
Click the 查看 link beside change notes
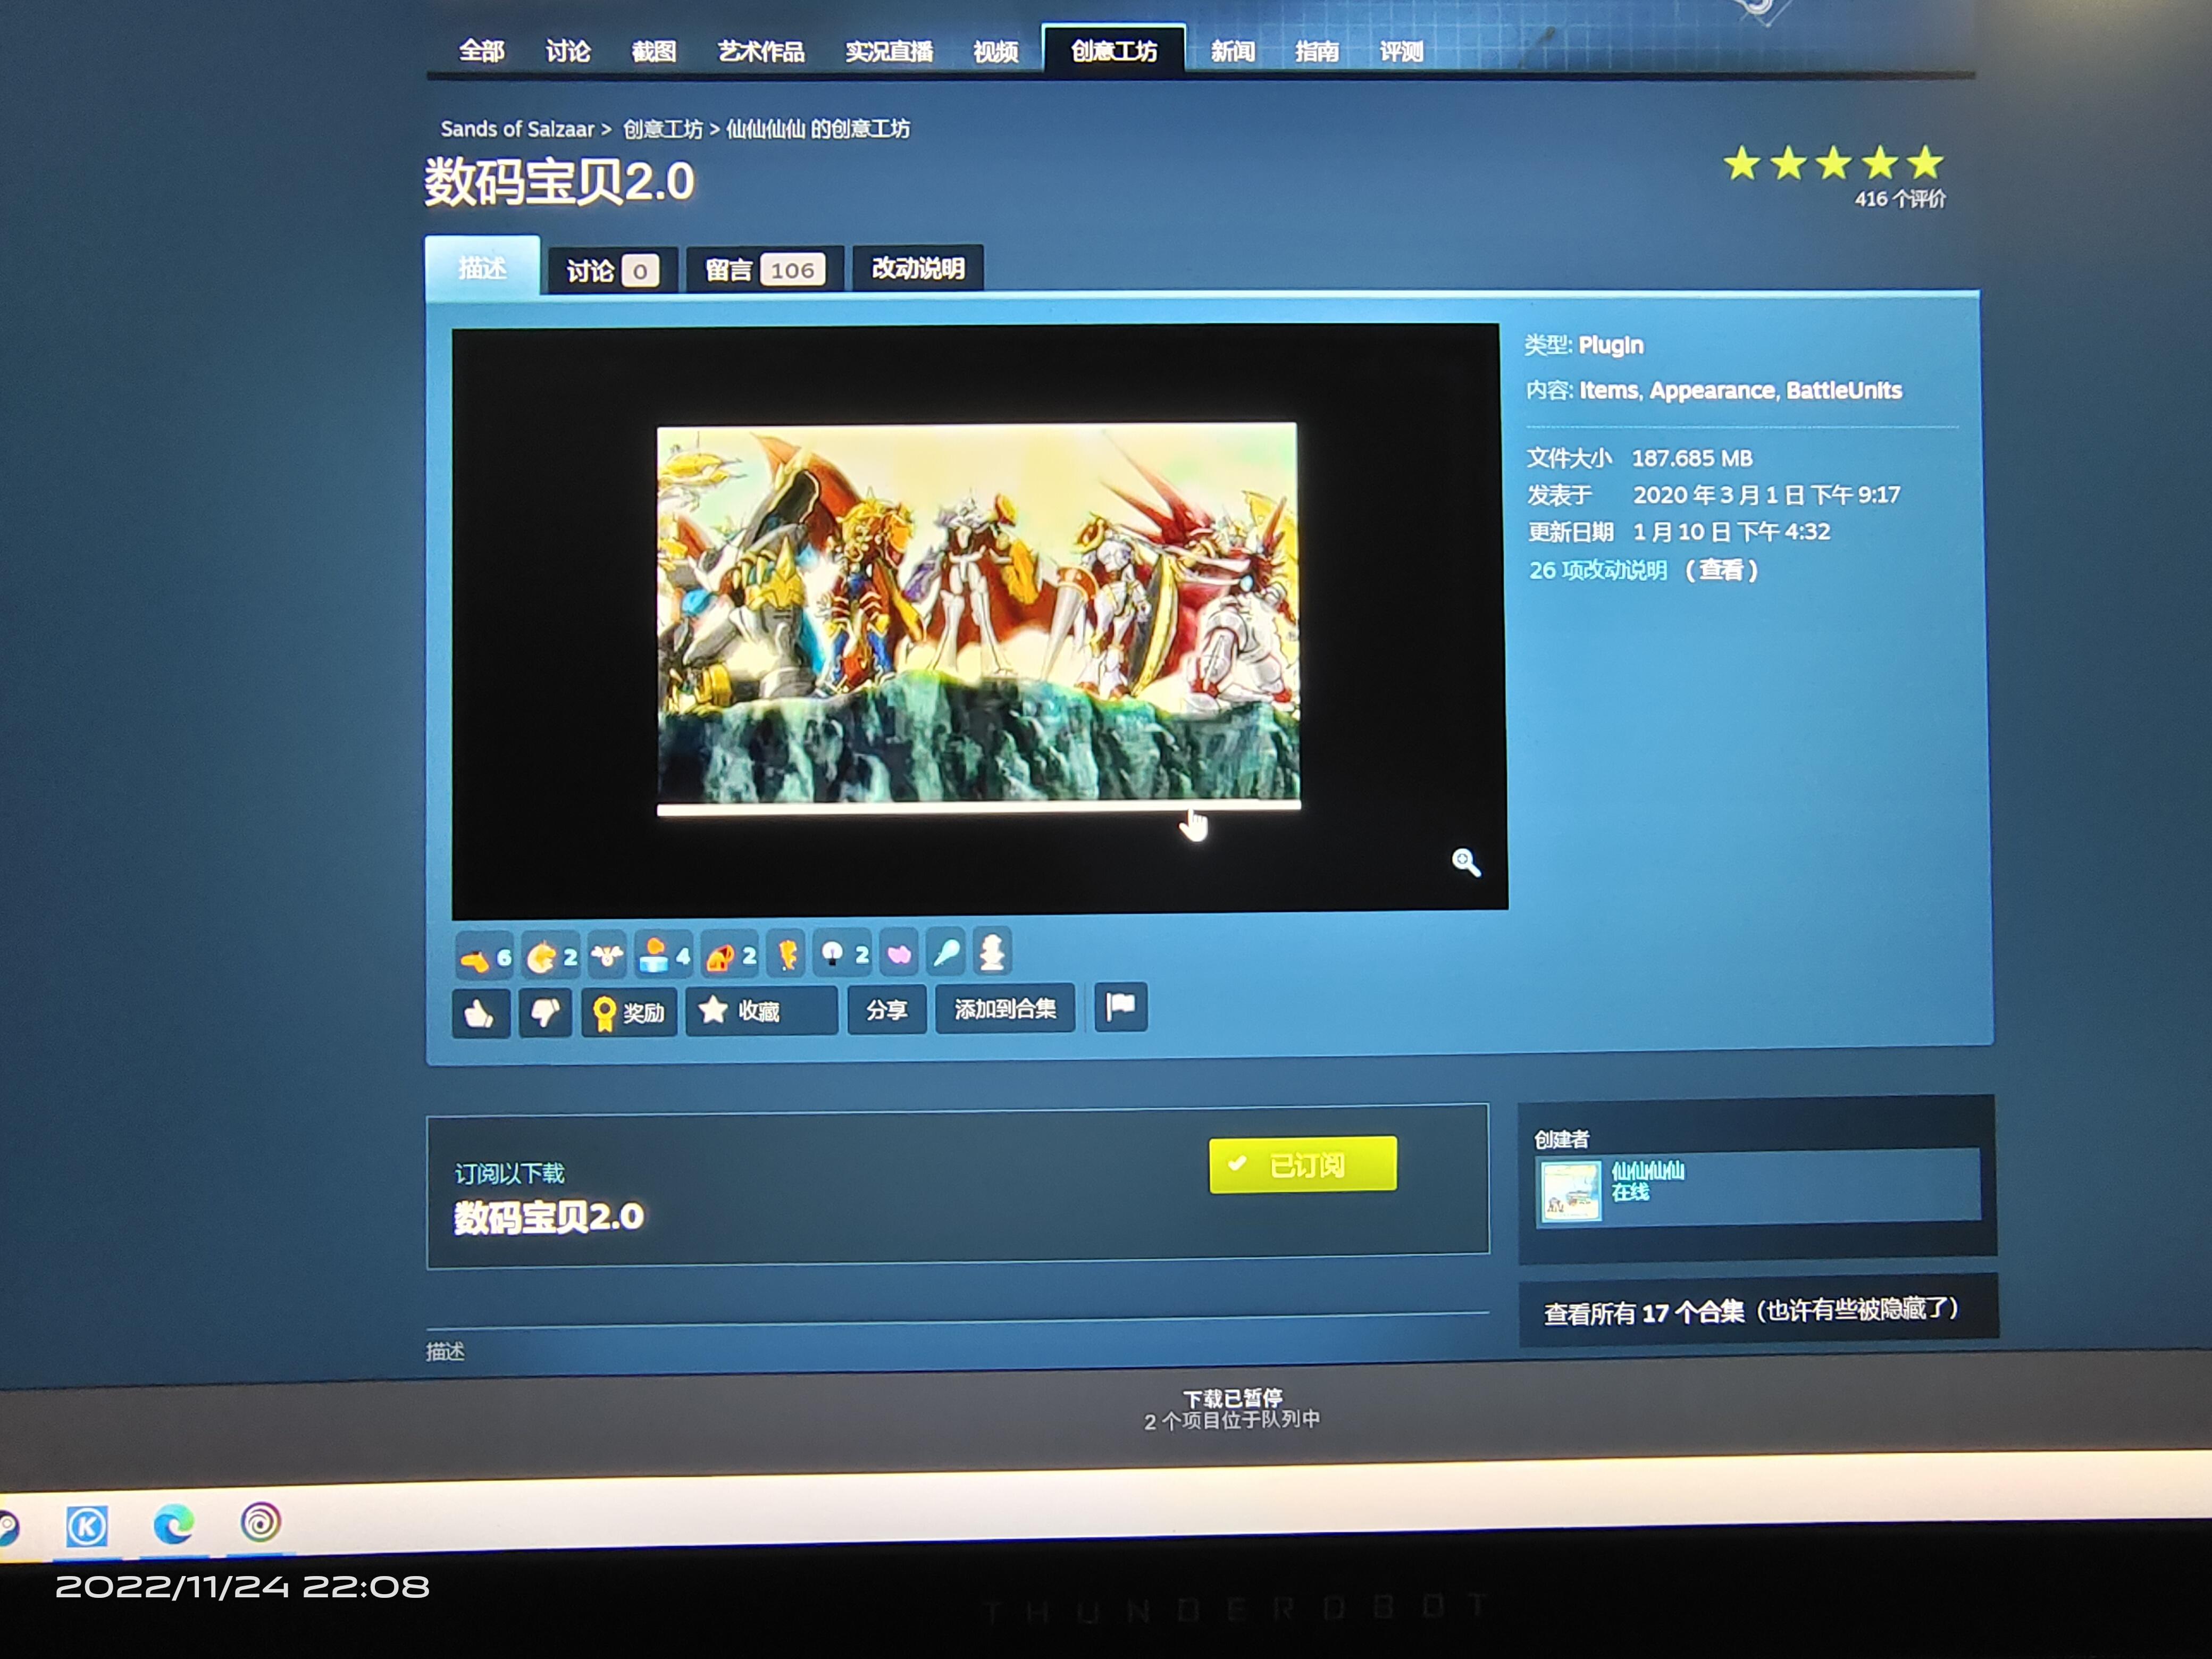coord(1722,570)
